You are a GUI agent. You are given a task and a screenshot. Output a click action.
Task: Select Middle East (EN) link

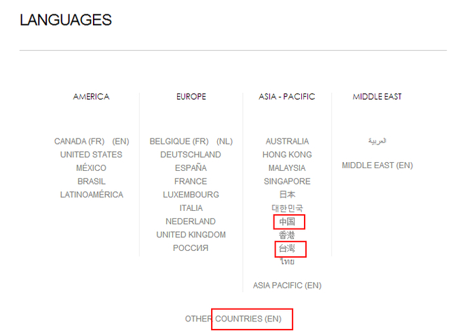[x=377, y=165]
